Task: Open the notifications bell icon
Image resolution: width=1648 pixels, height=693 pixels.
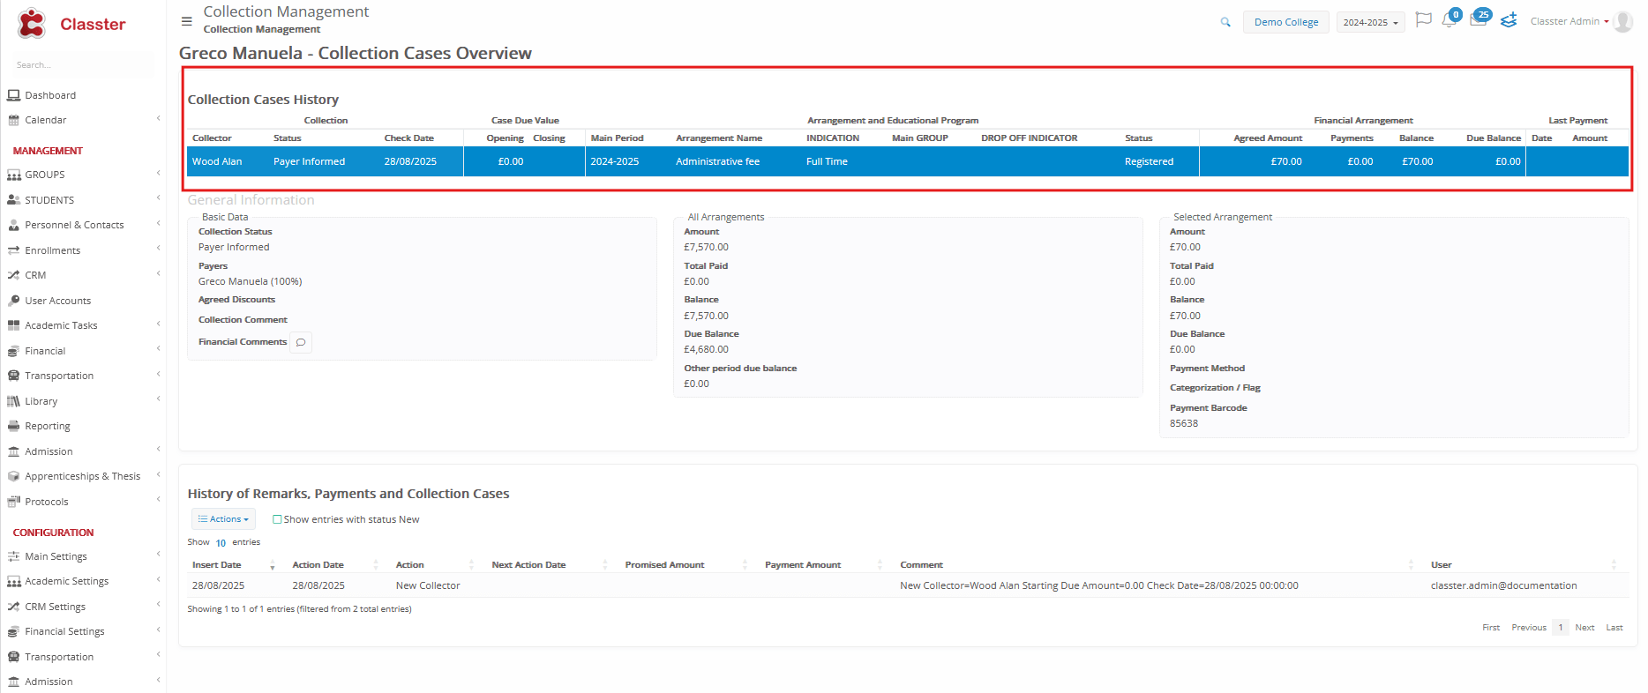Action: pos(1449,20)
